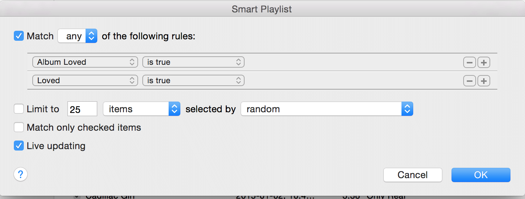Click the Smart Playlist title bar
Viewport: 525px width, 199px height.
click(262, 9)
